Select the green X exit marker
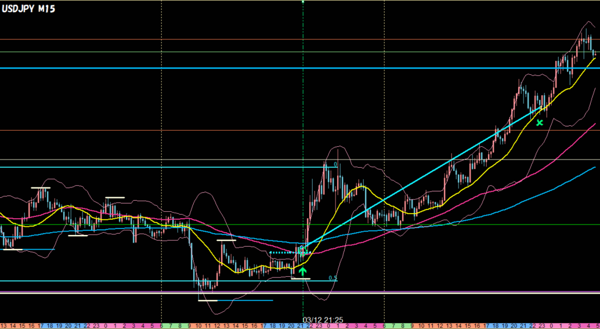This screenshot has height=329, width=600. click(x=540, y=123)
